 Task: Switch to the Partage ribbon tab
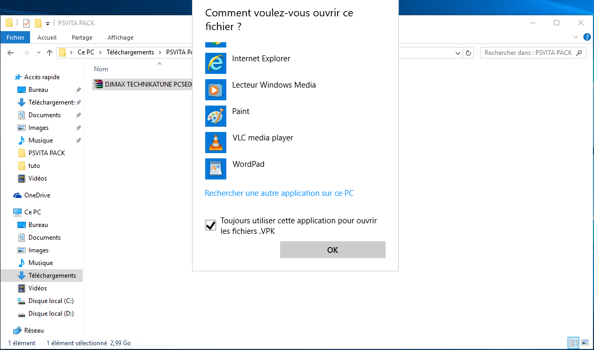[82, 37]
